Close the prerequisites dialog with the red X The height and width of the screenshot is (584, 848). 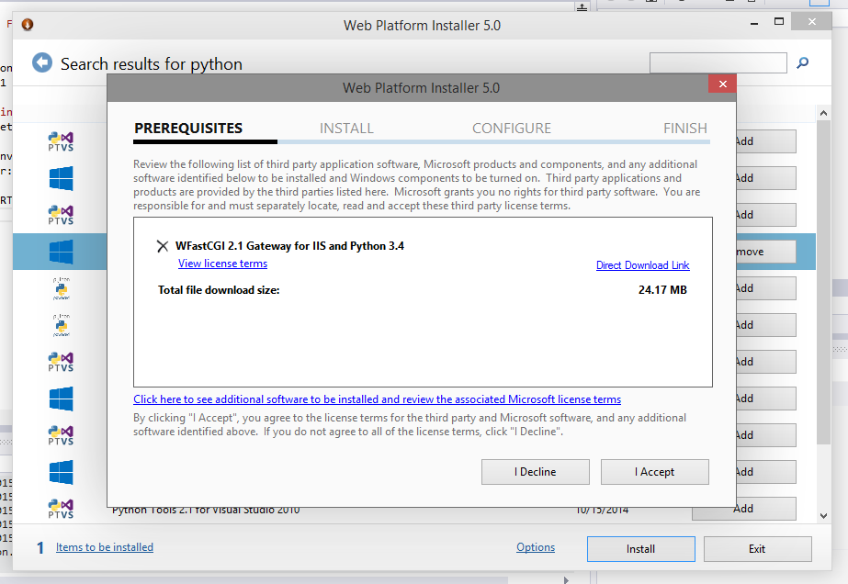[x=722, y=84]
